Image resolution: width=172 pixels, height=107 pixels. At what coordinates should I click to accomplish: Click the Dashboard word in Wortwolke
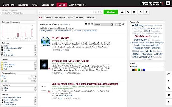click(142, 36)
